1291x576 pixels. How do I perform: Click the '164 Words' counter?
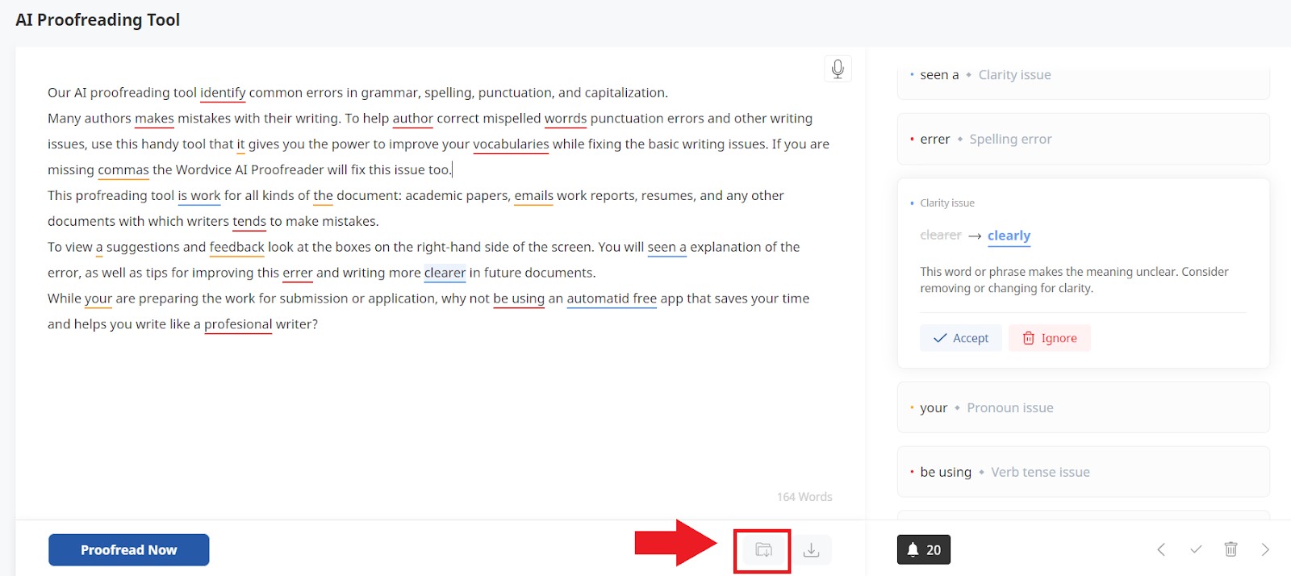click(804, 497)
